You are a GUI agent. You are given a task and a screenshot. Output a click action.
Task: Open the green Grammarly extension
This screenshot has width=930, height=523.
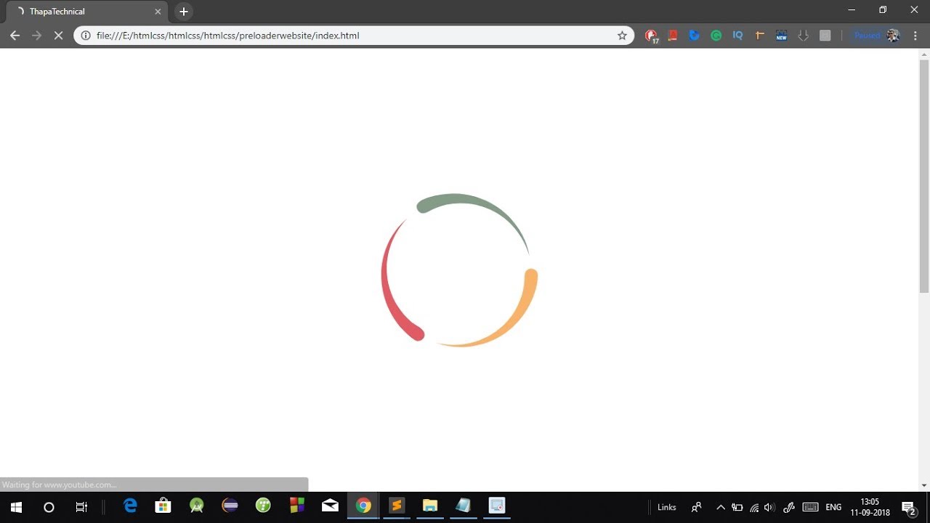(x=716, y=35)
